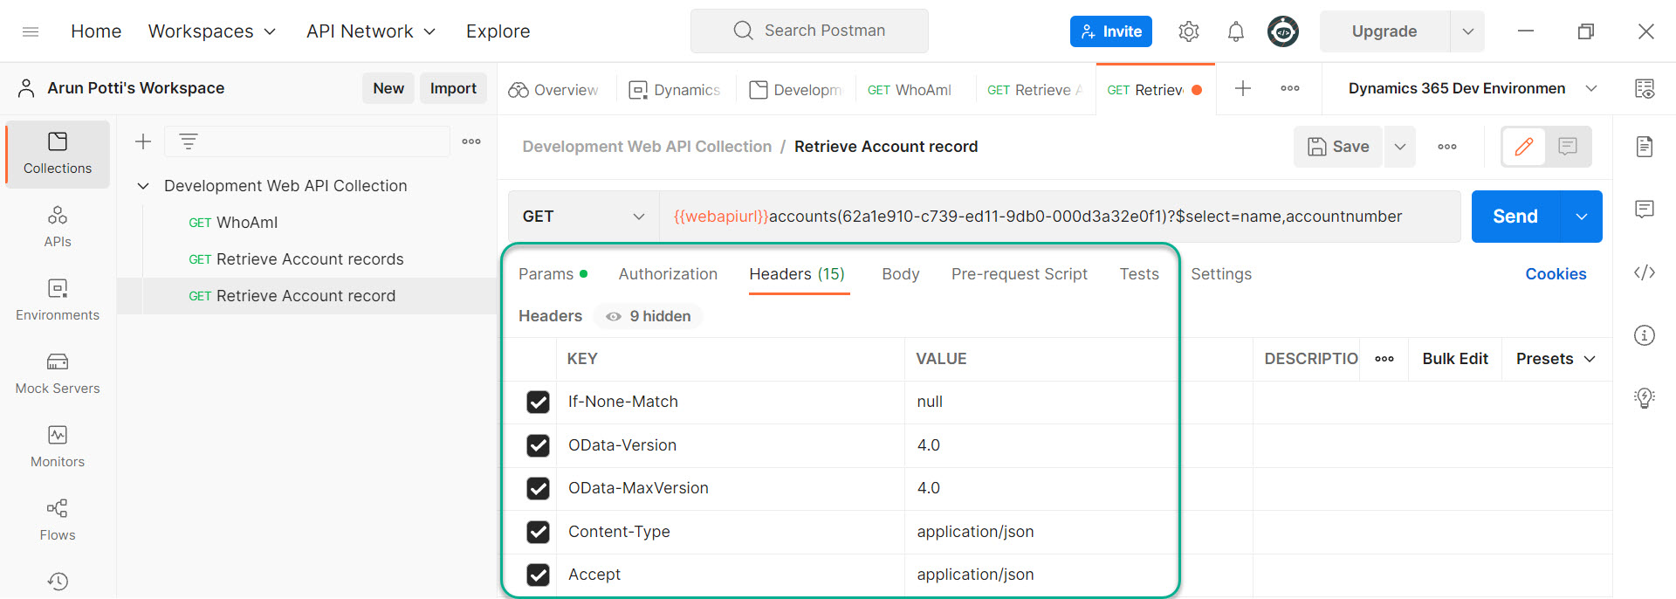The width and height of the screenshot is (1676, 599).
Task: Switch to the Params tab
Action: coord(553,274)
